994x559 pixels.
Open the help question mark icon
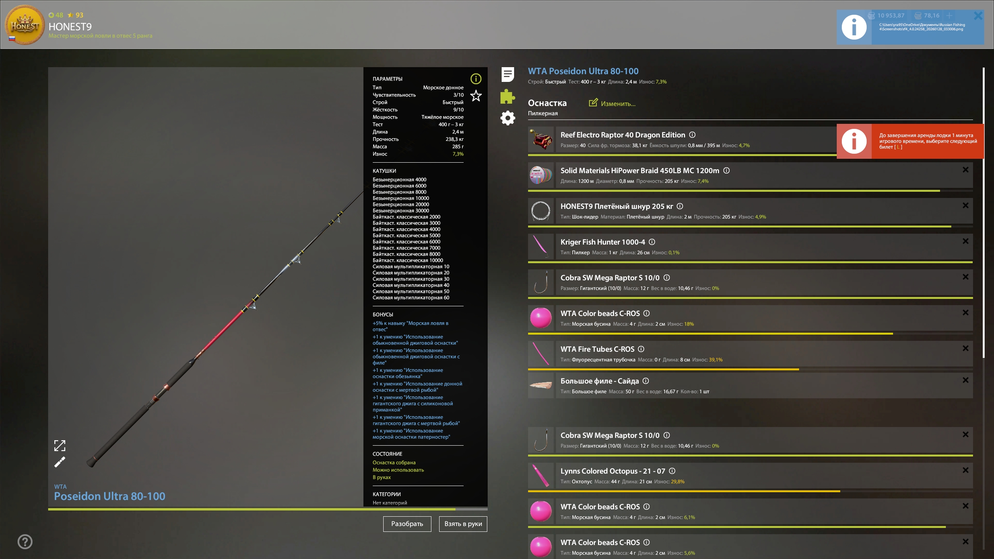25,542
